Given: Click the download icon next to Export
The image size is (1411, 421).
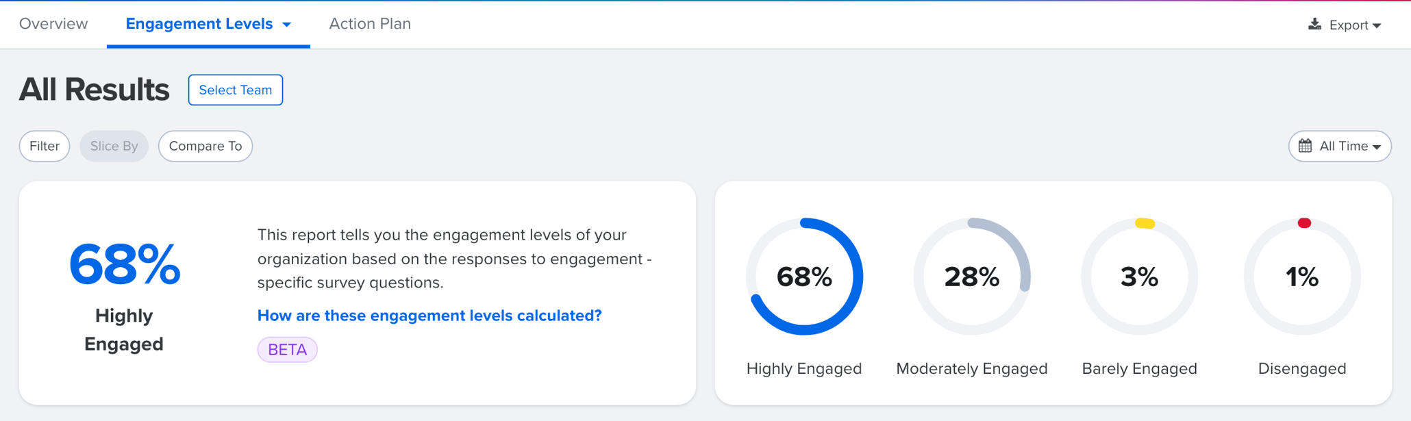Looking at the screenshot, I should (x=1315, y=23).
